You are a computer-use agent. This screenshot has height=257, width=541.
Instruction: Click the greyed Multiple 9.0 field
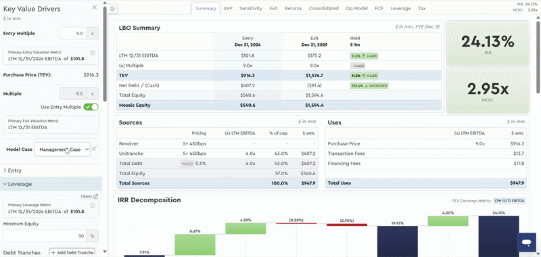[x=73, y=93]
